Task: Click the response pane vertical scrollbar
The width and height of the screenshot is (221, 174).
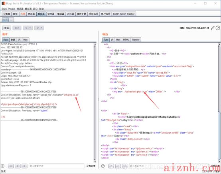Action: 219,103
